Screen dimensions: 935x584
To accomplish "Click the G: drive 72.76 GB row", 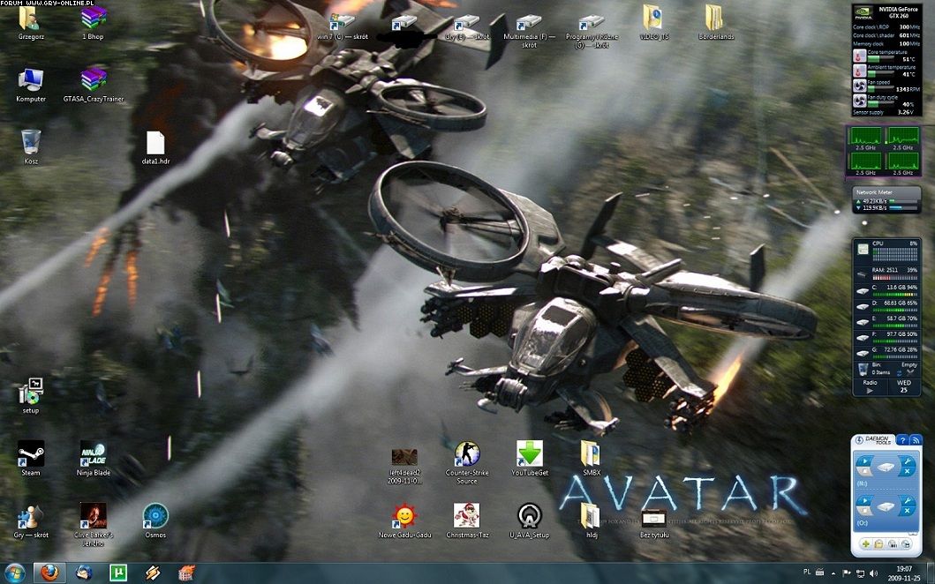I will 888,352.
